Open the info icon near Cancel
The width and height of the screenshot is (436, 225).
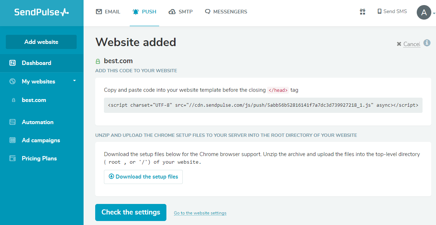pyautogui.click(x=427, y=43)
